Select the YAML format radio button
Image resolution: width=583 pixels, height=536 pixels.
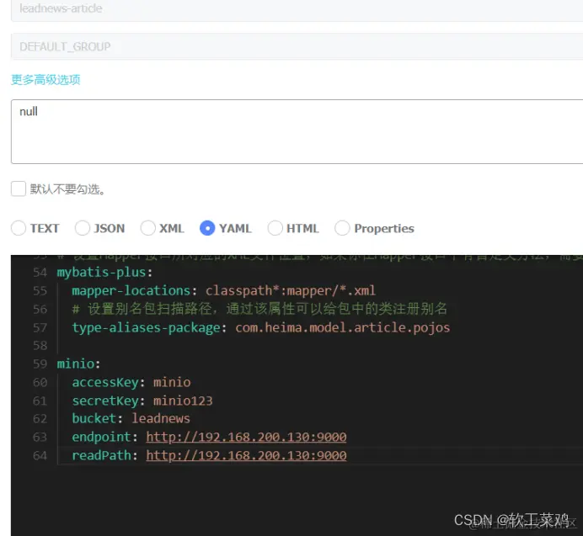click(x=207, y=228)
